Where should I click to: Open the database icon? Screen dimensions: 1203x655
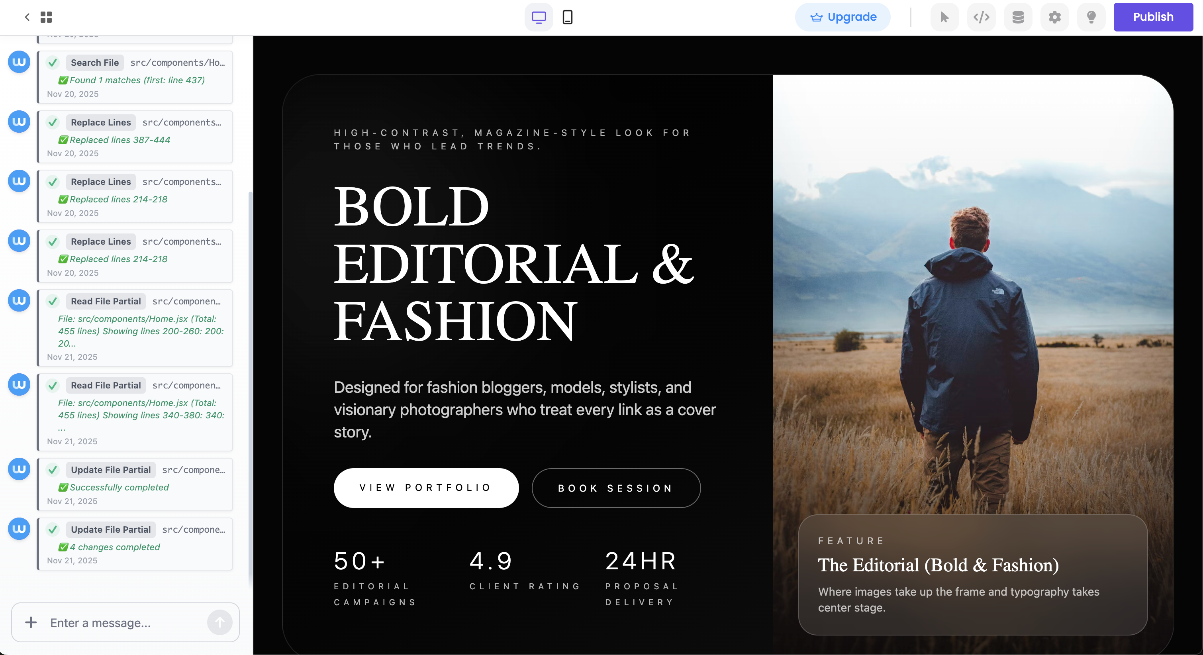1018,17
